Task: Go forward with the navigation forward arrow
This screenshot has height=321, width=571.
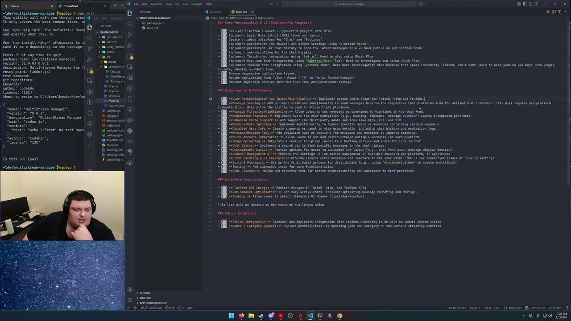Action: tap(277, 4)
